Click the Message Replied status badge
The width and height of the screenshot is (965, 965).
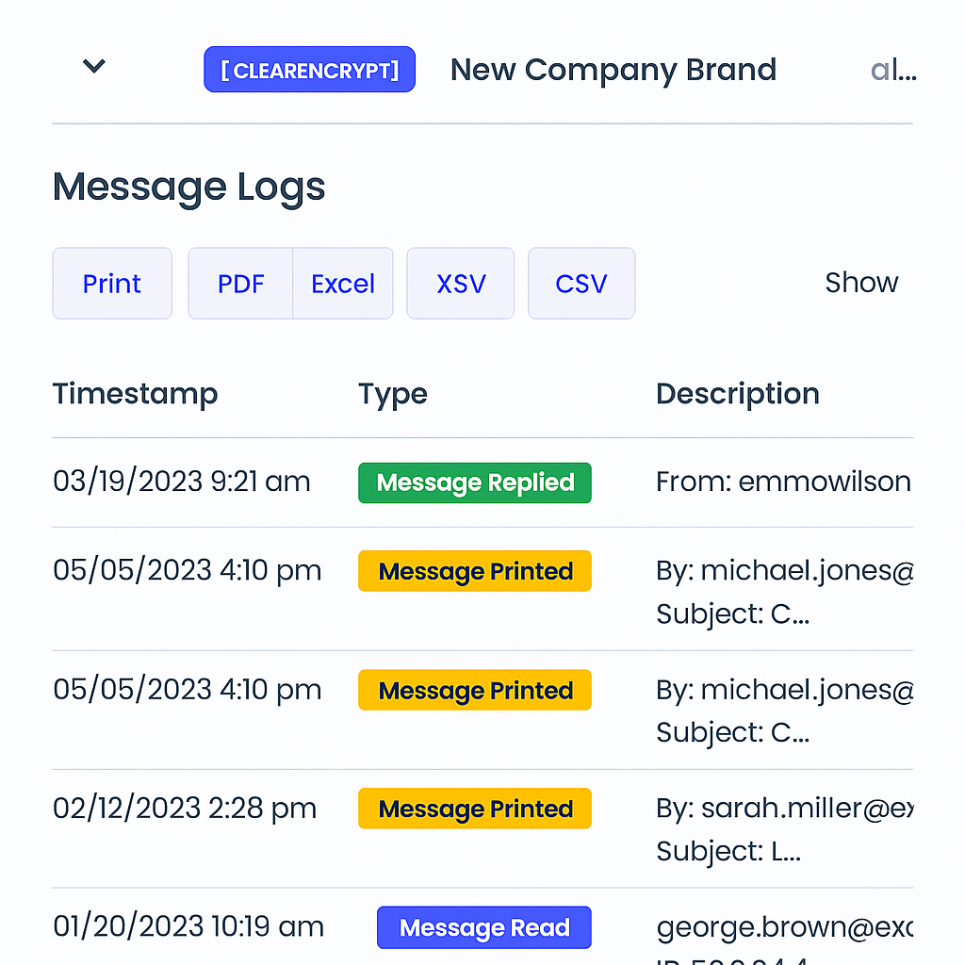474,482
